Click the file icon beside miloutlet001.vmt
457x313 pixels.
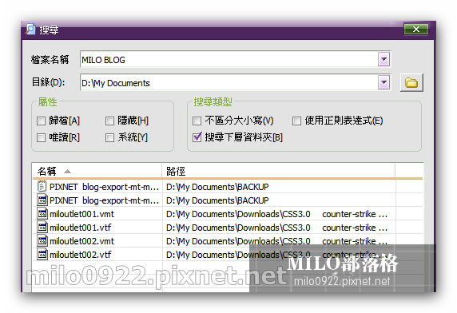pos(42,214)
